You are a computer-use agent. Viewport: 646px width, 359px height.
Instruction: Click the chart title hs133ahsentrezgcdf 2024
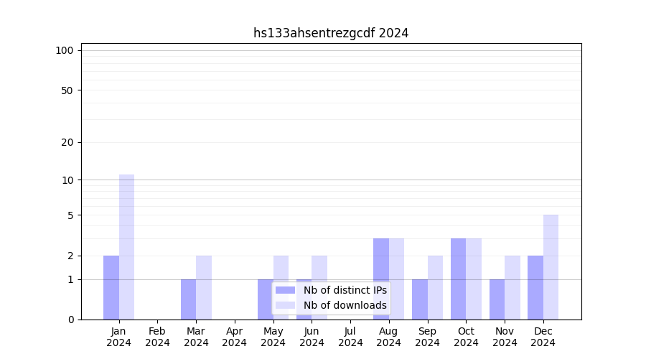[x=331, y=33]
